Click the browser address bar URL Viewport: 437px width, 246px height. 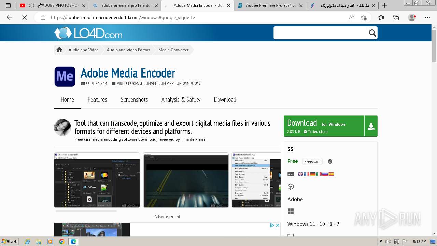123,17
